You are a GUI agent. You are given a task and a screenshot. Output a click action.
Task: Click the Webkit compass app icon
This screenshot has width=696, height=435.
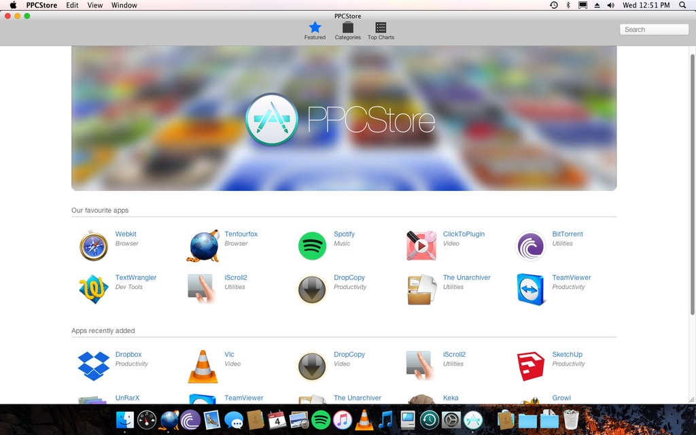pyautogui.click(x=94, y=245)
